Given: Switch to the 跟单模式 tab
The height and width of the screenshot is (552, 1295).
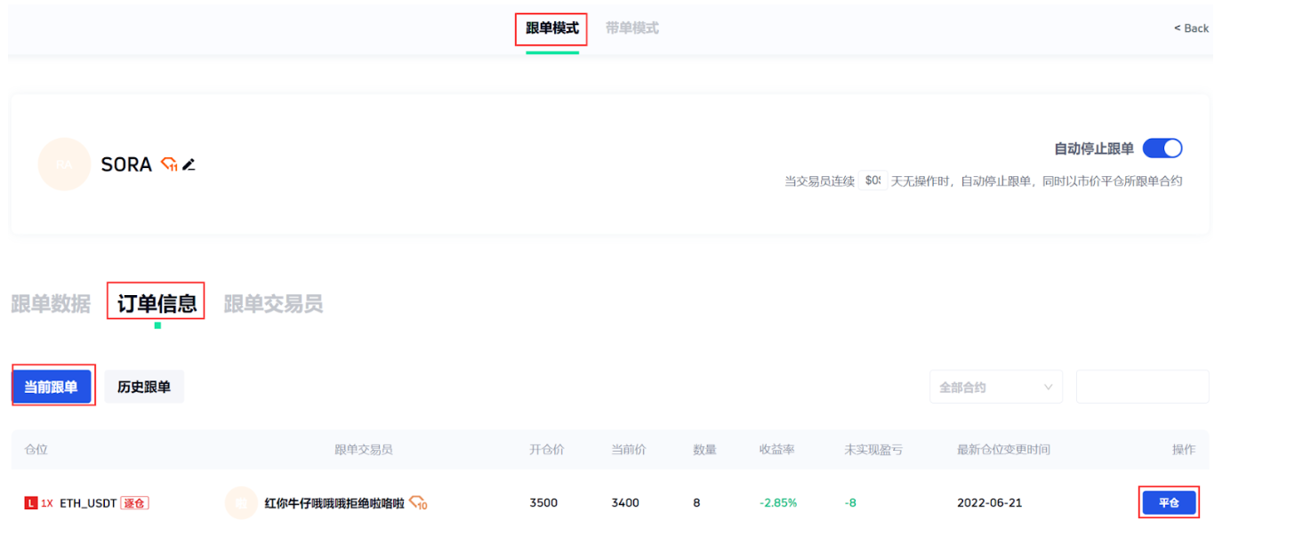Looking at the screenshot, I should (x=551, y=28).
